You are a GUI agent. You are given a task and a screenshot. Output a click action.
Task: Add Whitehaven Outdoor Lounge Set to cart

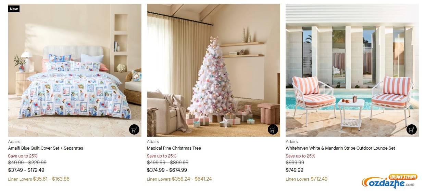click(412, 130)
